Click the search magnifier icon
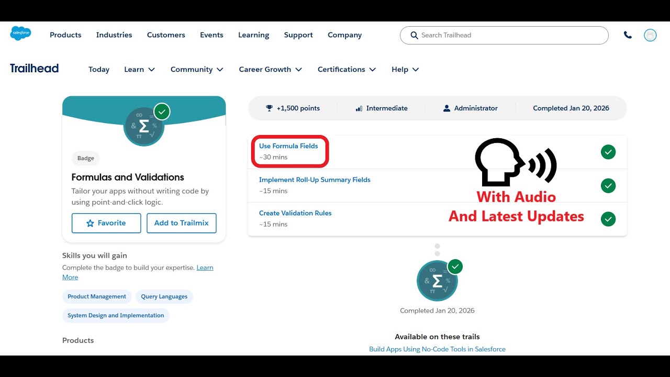This screenshot has width=670, height=377. tap(415, 35)
